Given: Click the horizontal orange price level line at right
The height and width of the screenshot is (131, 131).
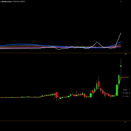Looking at the screenshot, I should (125, 77).
